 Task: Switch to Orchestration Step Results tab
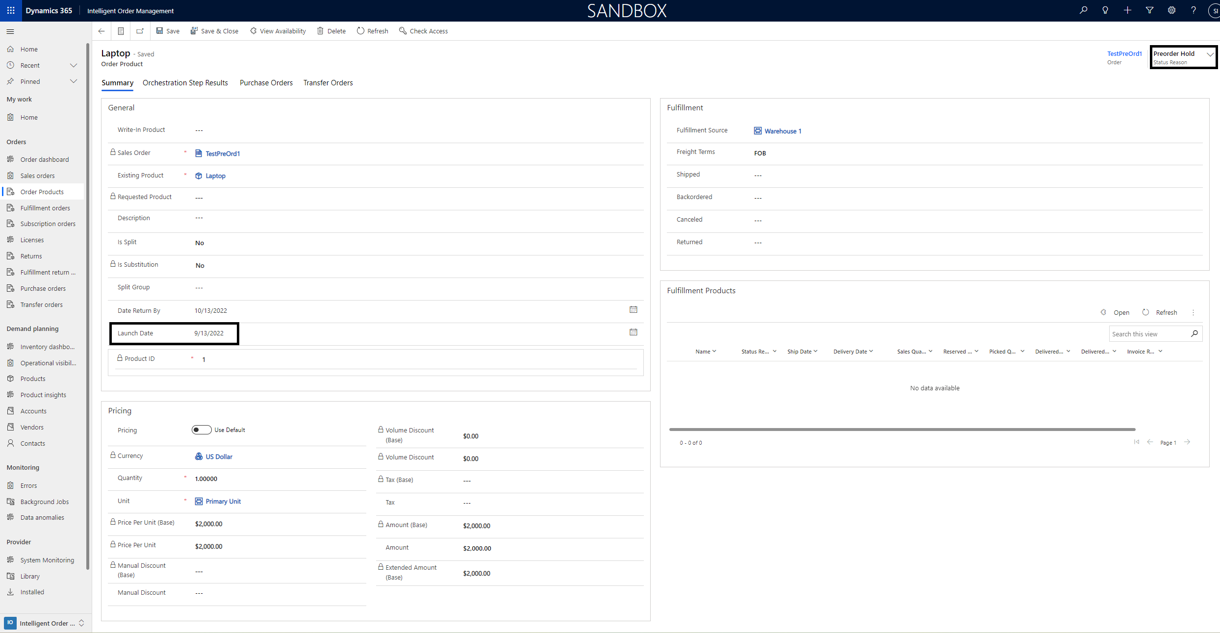(x=185, y=83)
